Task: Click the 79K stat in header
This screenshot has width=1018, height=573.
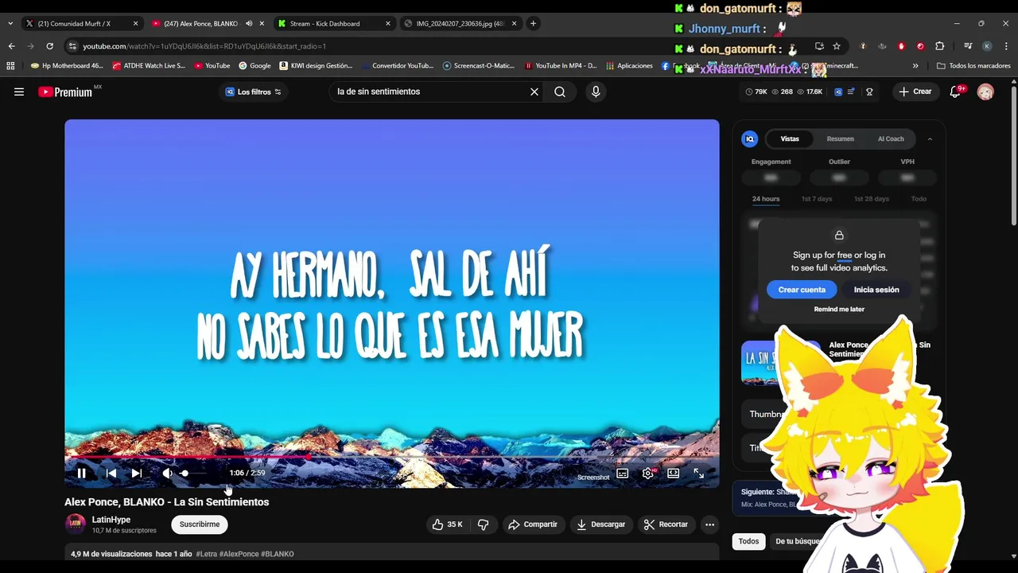Action: [x=756, y=92]
